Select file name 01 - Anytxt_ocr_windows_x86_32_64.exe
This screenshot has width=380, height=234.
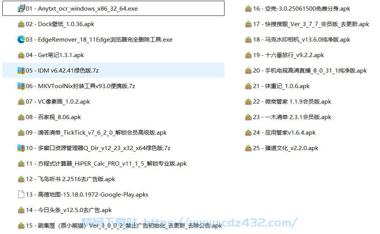(x=82, y=9)
